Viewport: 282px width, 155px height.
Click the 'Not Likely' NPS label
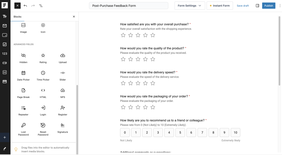126,140
